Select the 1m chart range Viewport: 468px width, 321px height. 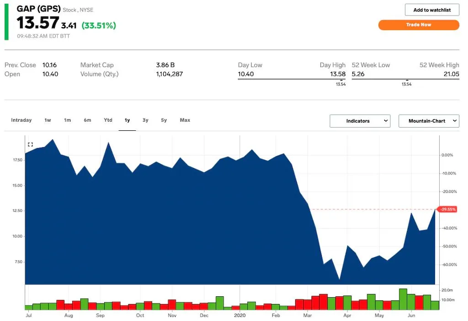coord(68,120)
